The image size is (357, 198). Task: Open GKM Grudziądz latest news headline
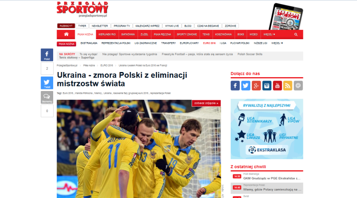pyautogui.click(x=272, y=179)
